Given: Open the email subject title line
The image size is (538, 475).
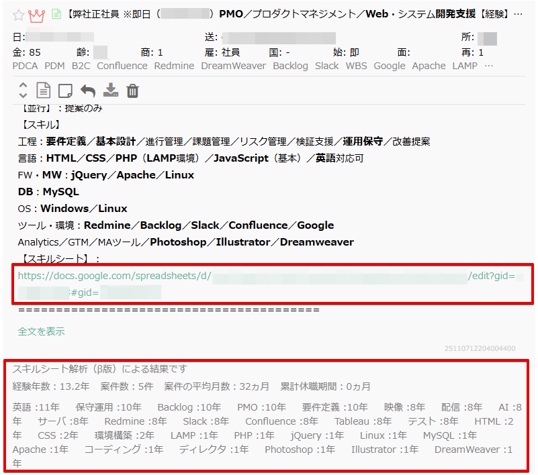Looking at the screenshot, I should [296, 14].
